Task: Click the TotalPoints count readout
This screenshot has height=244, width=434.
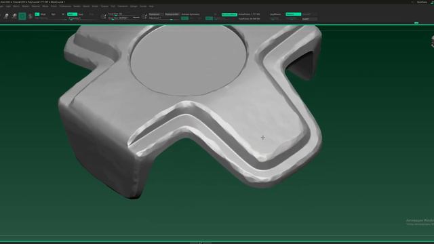Action: click(249, 19)
